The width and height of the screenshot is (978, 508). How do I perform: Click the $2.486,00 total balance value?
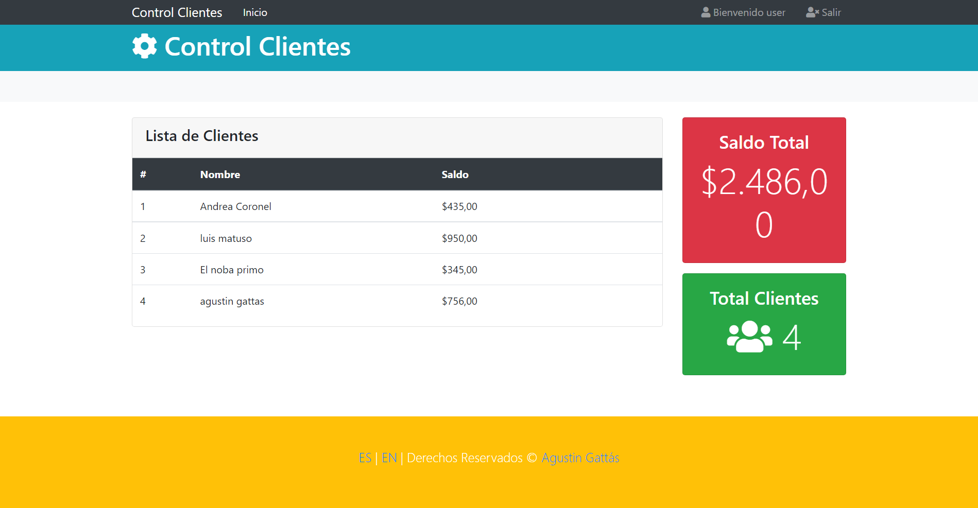coord(764,203)
